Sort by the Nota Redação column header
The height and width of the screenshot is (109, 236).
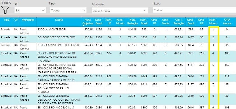(133, 21)
